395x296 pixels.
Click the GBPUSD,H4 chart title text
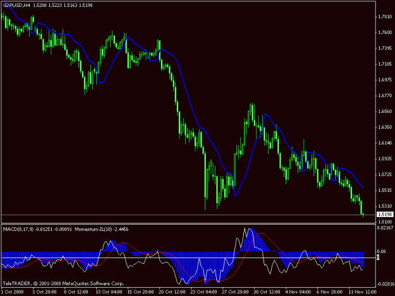click(x=16, y=5)
